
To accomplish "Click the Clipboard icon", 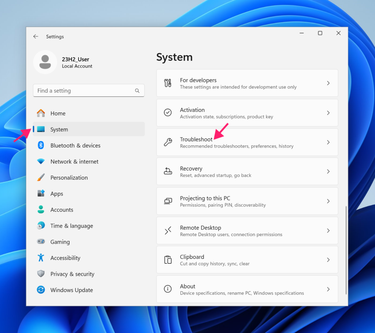I will [168, 260].
